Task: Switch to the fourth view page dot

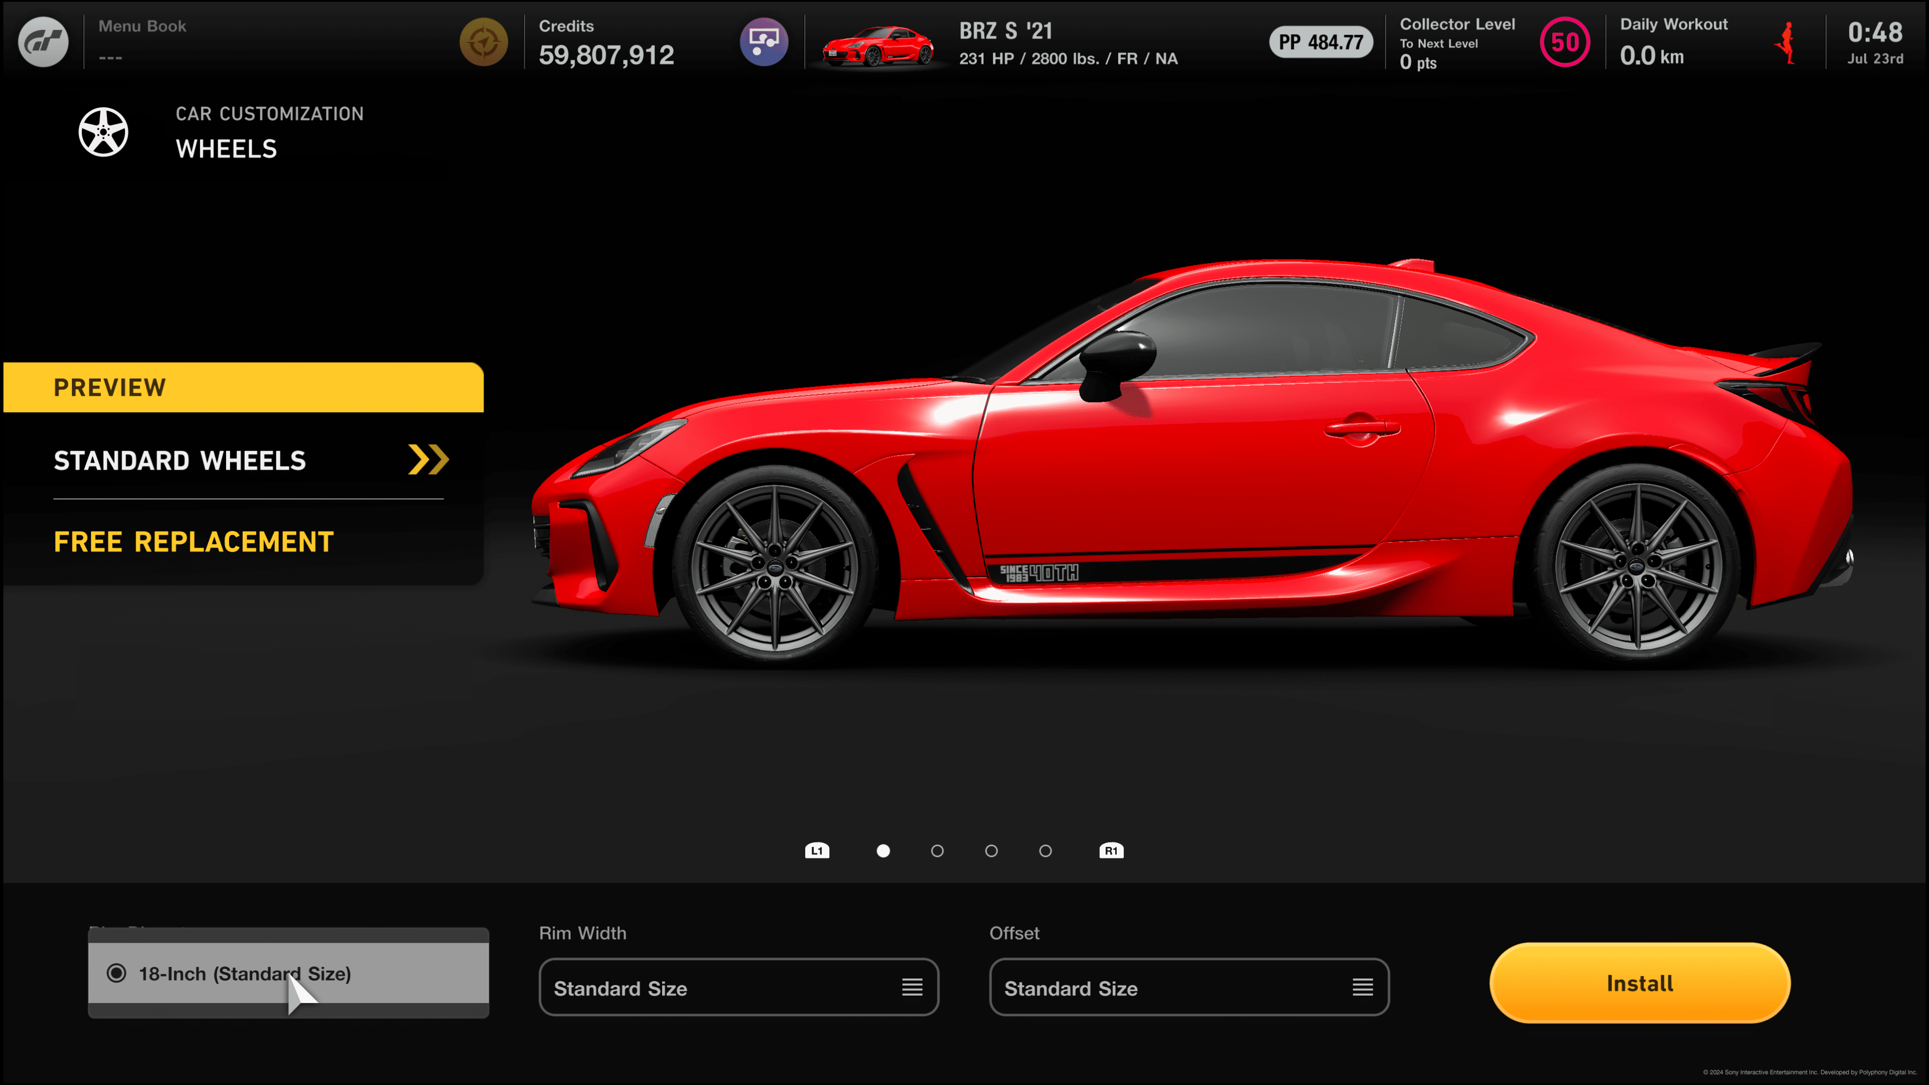Action: tap(1045, 850)
